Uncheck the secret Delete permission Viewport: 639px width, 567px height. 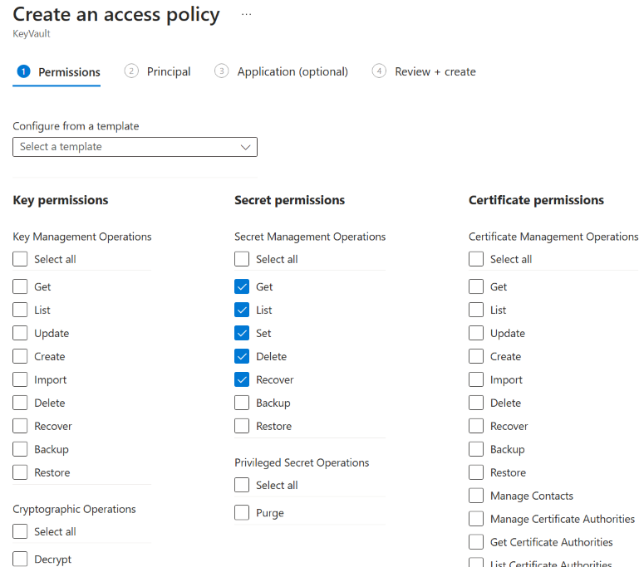(x=242, y=356)
